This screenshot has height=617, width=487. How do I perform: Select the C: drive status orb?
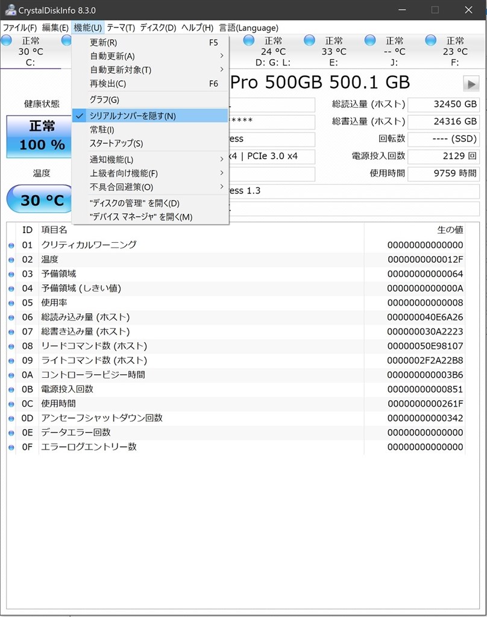7,40
